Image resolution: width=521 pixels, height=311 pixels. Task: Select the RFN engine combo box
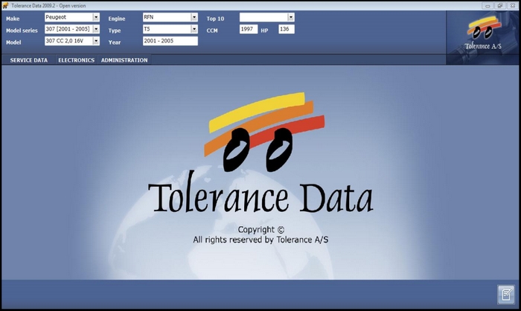click(170, 17)
